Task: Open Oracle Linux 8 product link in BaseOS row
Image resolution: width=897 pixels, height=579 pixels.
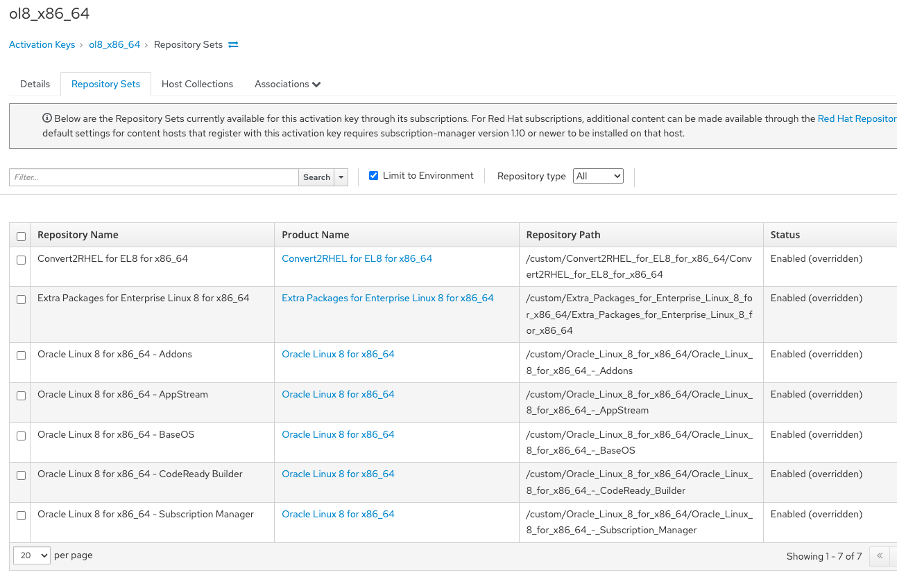Action: (338, 434)
